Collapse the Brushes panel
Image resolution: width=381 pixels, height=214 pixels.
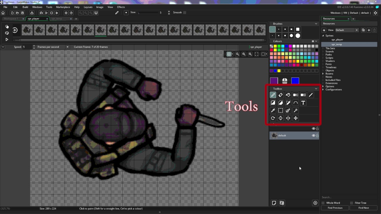pyautogui.click(x=316, y=24)
